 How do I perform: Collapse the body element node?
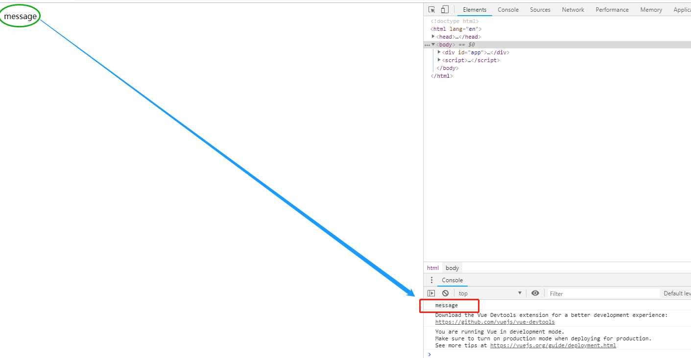coord(433,45)
